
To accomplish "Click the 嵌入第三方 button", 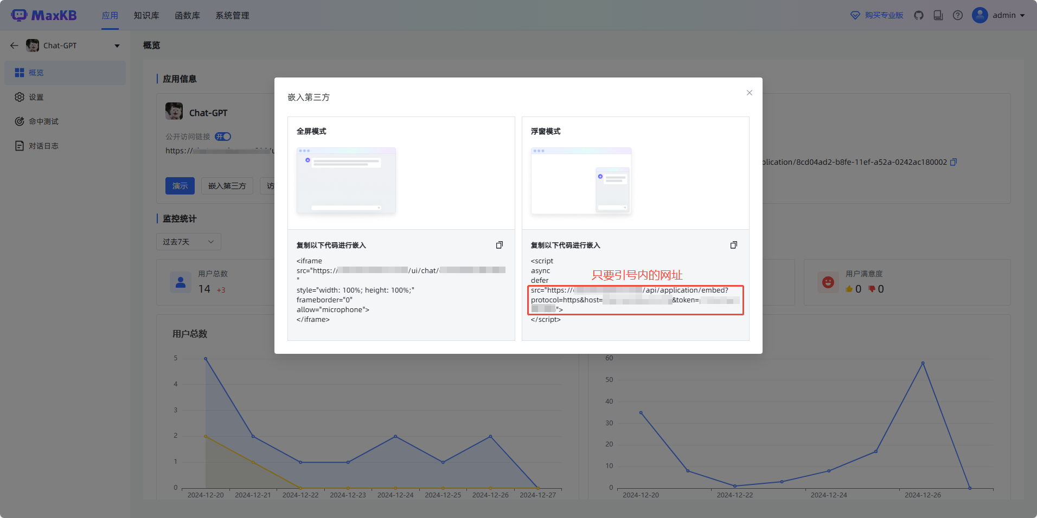I will (x=227, y=186).
